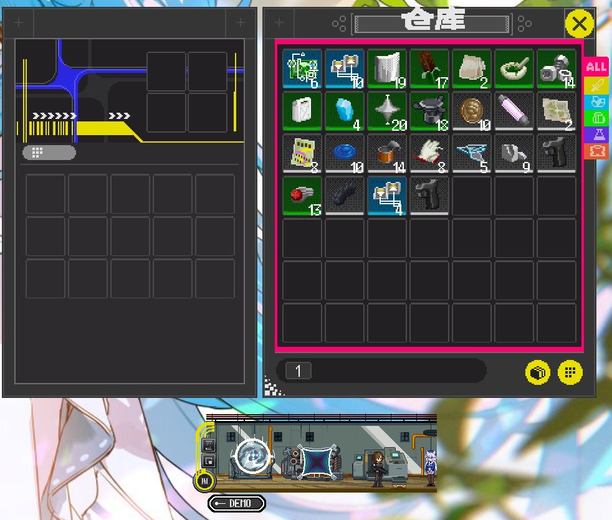Switch to the orange category tab
The height and width of the screenshot is (520, 612).
(596, 151)
